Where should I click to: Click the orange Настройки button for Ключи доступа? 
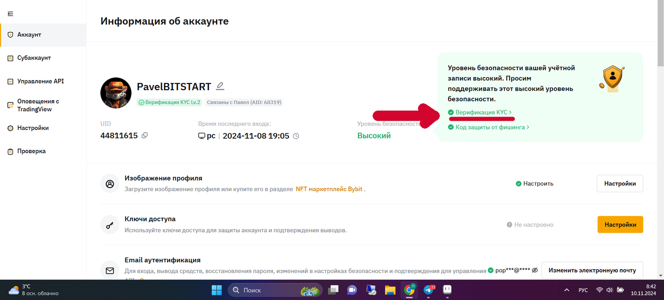coord(620,225)
